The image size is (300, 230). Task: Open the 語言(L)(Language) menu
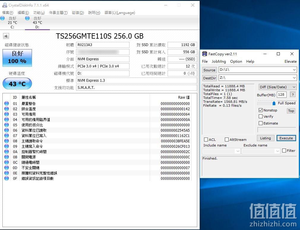120,12
